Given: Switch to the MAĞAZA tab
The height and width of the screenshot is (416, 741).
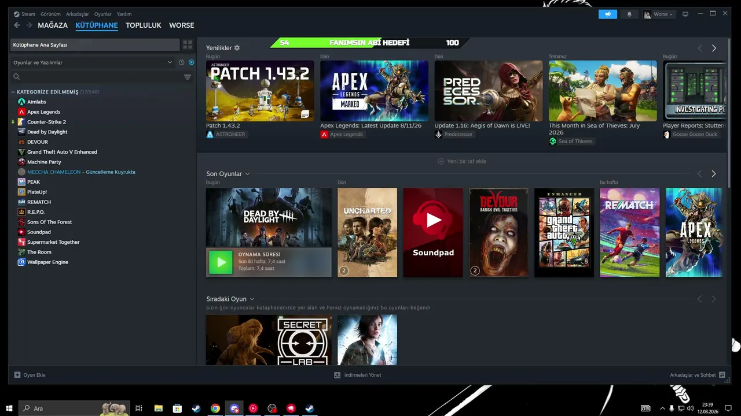Looking at the screenshot, I should [53, 25].
